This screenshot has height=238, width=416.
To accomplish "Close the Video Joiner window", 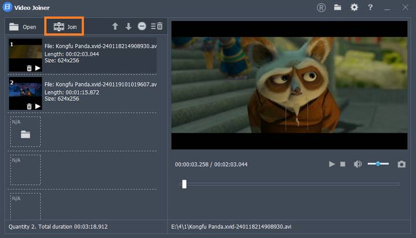I will tap(405, 8).
